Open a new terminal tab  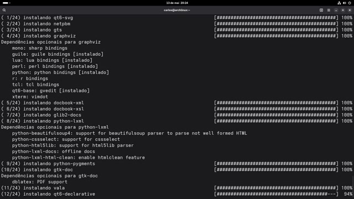321,10
